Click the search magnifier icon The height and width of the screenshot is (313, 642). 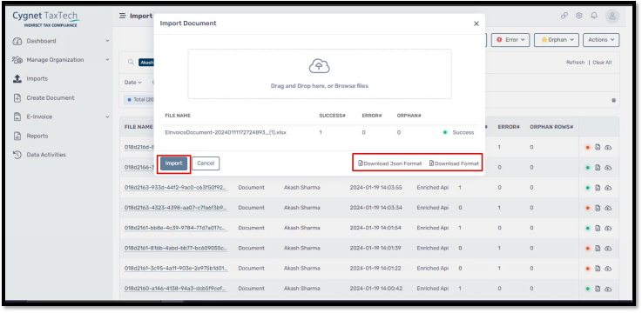coord(131,63)
